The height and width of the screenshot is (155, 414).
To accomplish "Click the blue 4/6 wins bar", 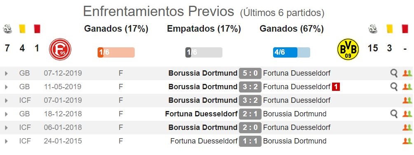I will click(x=292, y=53).
